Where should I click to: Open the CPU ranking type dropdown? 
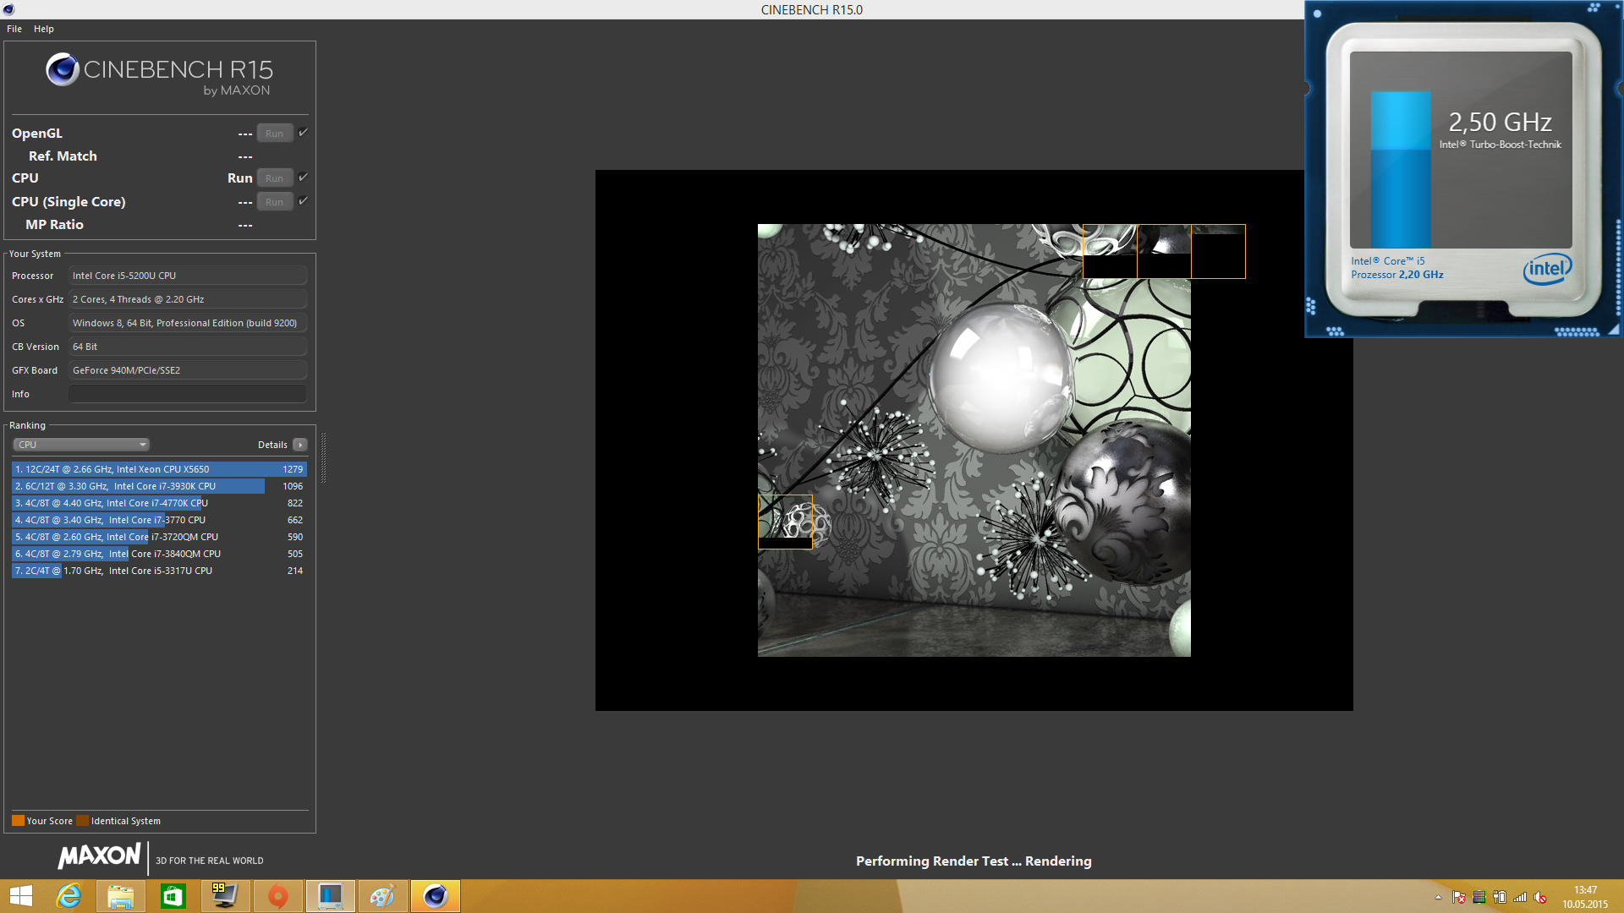tap(81, 445)
